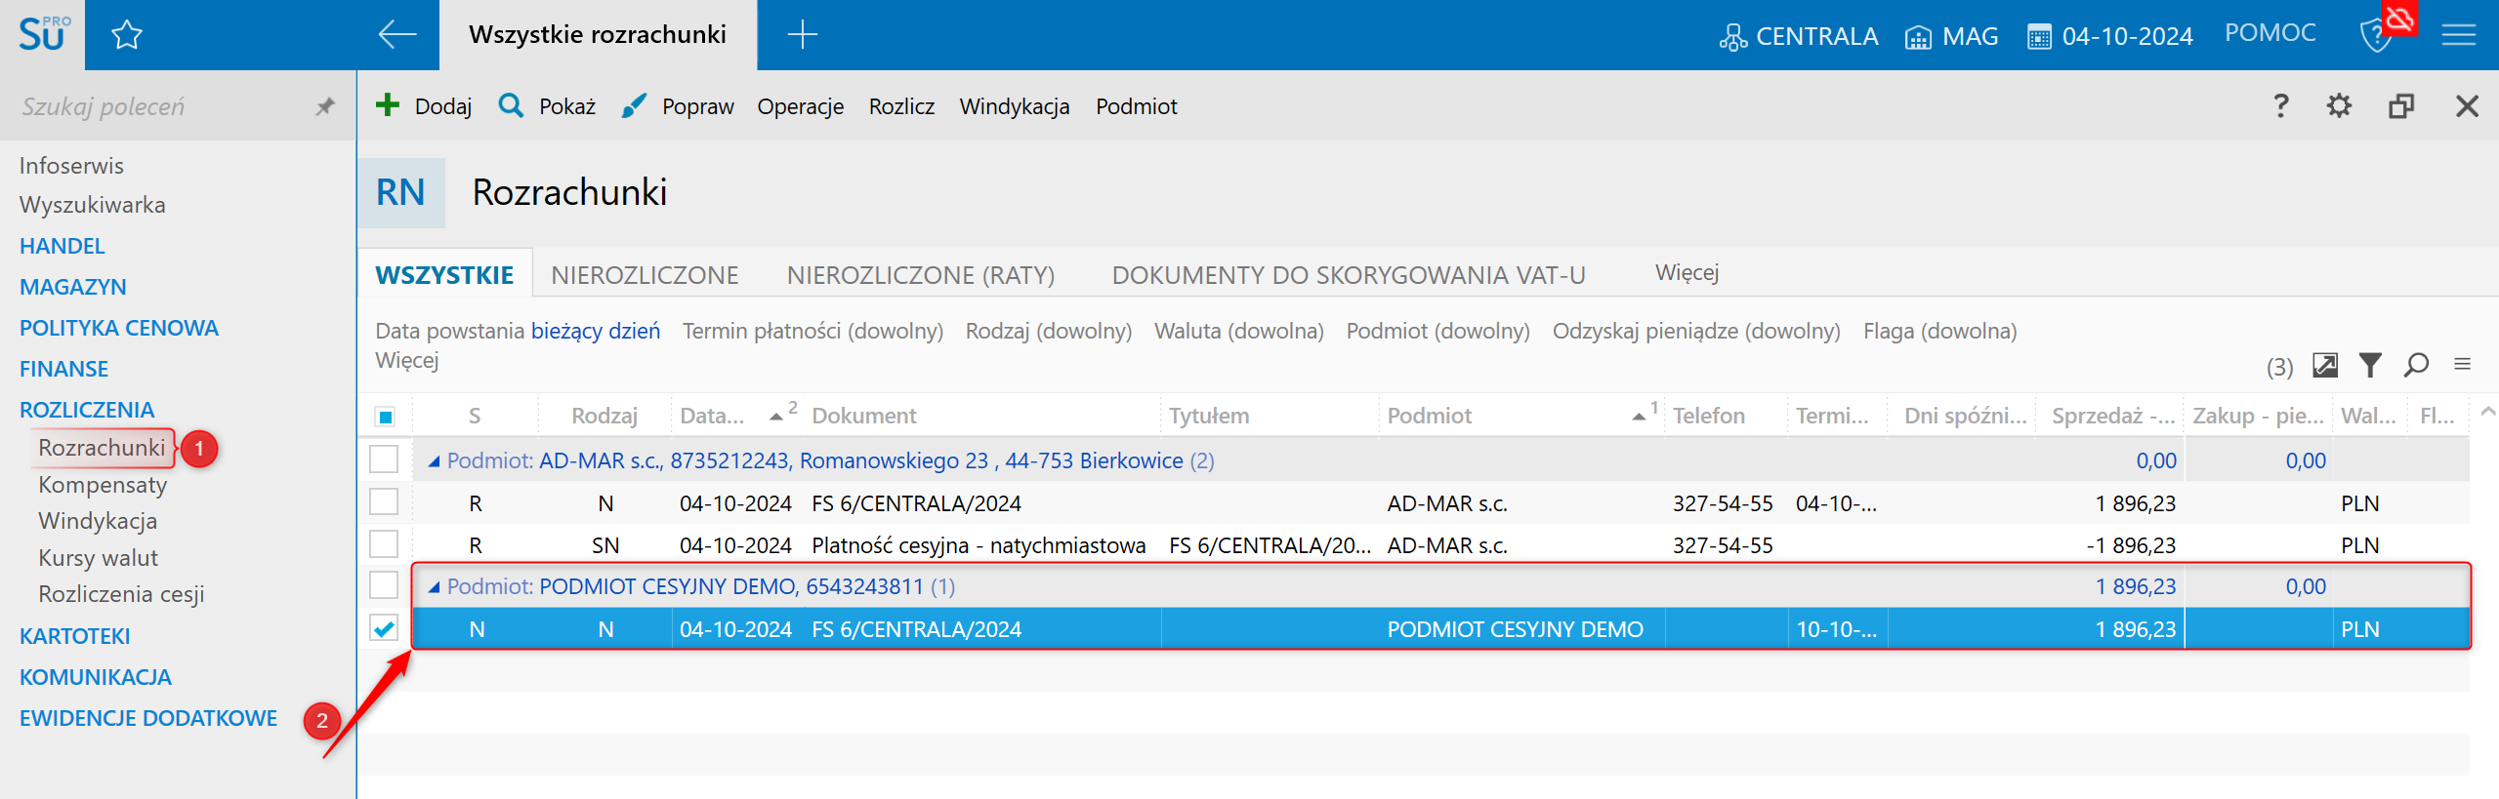The width and height of the screenshot is (2499, 799).
Task: Expand the MAGAZYN module section
Action: click(73, 287)
